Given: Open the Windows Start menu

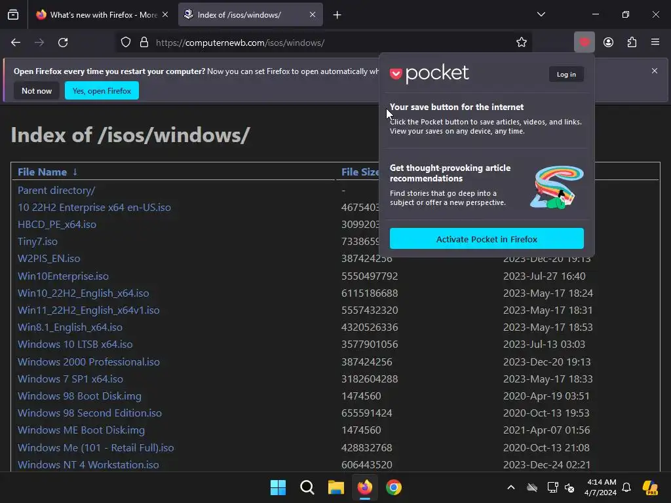Looking at the screenshot, I should [x=278, y=487].
